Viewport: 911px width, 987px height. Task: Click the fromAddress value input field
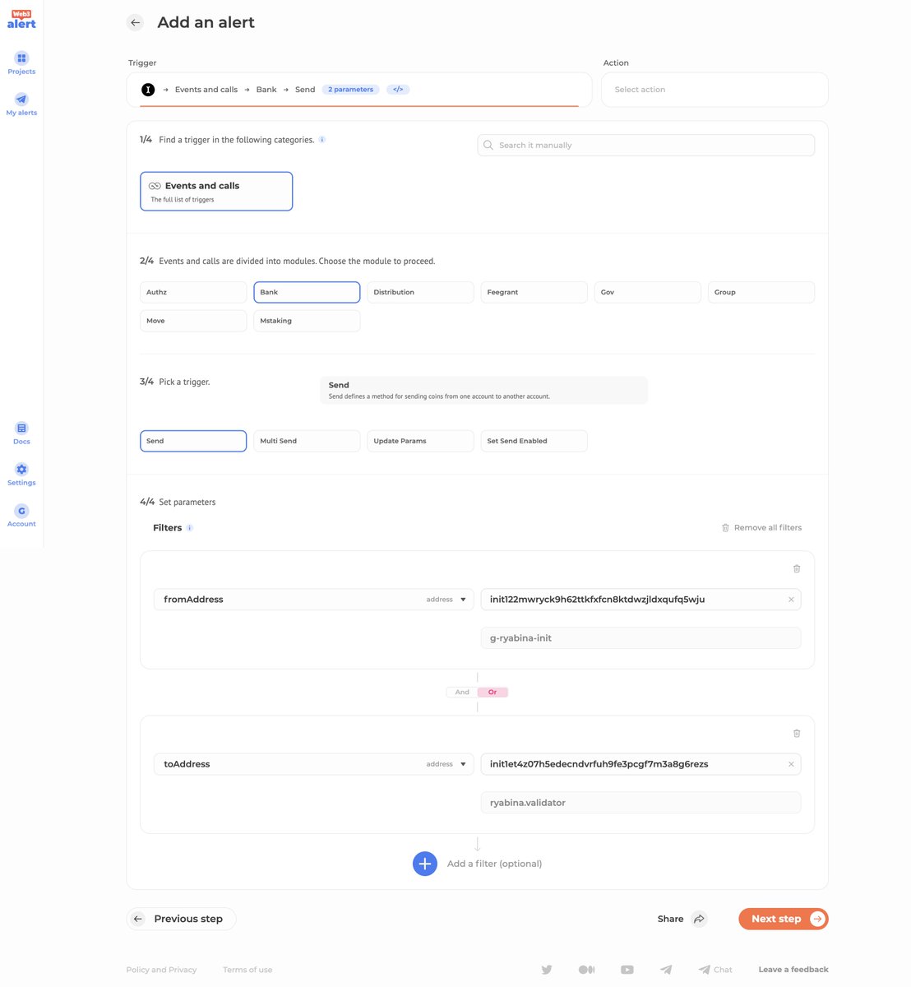[x=640, y=600]
